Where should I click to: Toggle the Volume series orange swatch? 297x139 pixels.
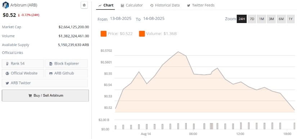click(x=142, y=34)
